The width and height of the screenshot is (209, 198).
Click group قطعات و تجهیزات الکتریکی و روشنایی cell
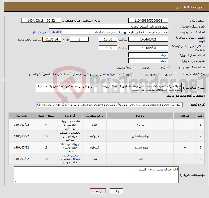(x=70, y=125)
